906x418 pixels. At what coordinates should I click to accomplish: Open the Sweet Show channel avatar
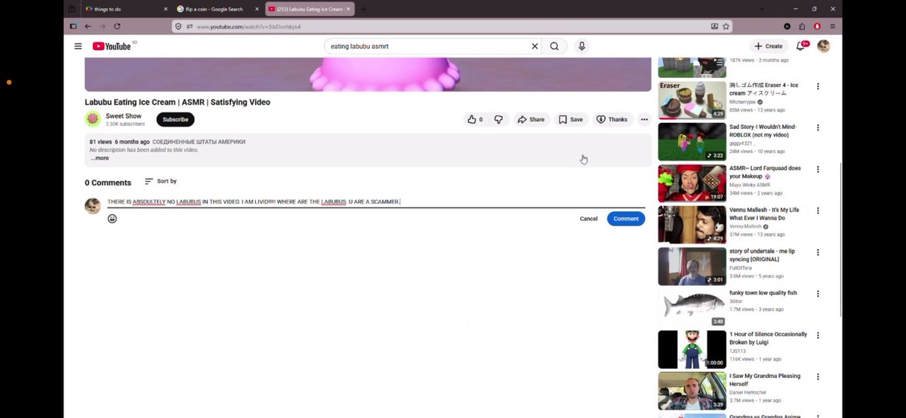coord(93,119)
